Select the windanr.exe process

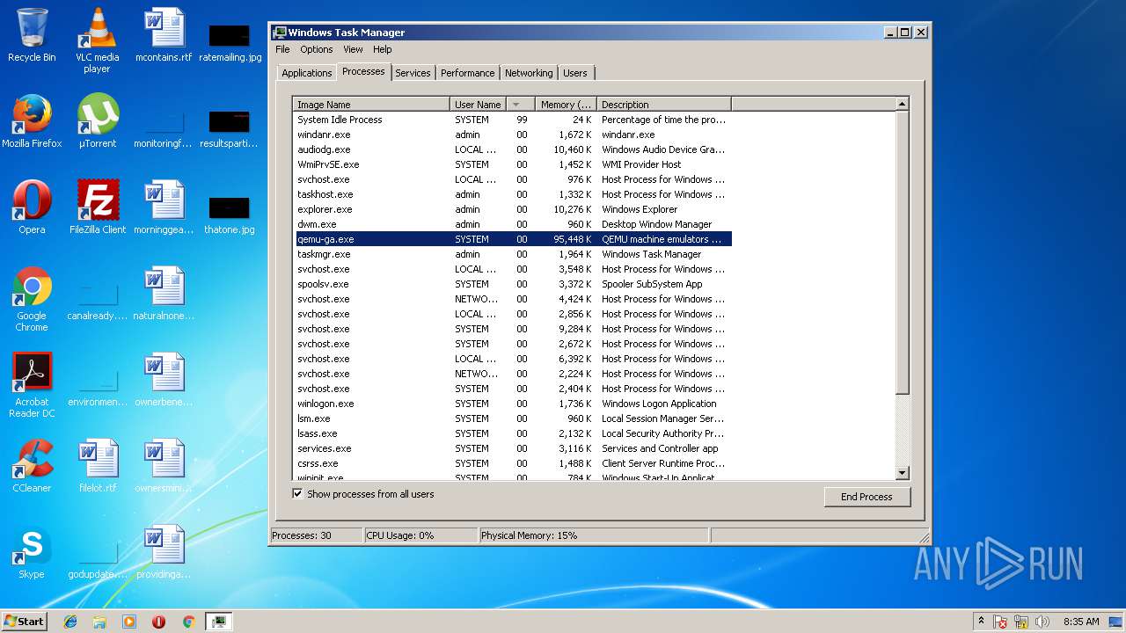512,135
